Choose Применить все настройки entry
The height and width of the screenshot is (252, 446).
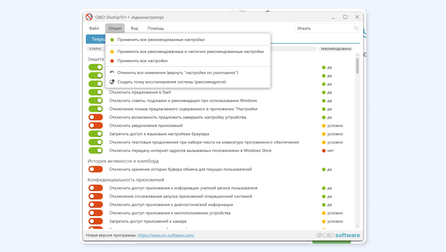pyautogui.click(x=188, y=61)
